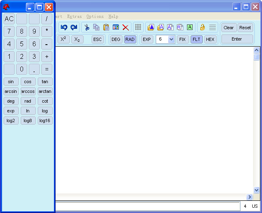The image size is (262, 213).
Task: Click the undo arrow icon
Action: [64, 28]
